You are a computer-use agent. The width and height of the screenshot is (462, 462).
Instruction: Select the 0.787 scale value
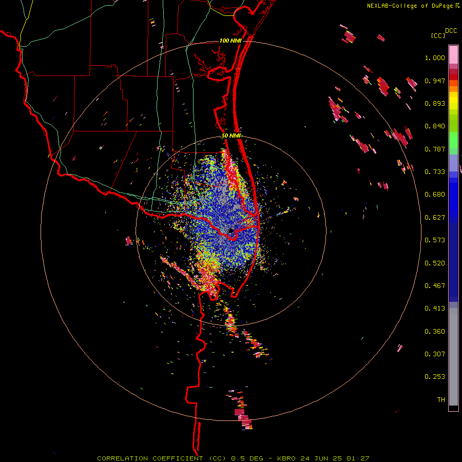point(435,149)
